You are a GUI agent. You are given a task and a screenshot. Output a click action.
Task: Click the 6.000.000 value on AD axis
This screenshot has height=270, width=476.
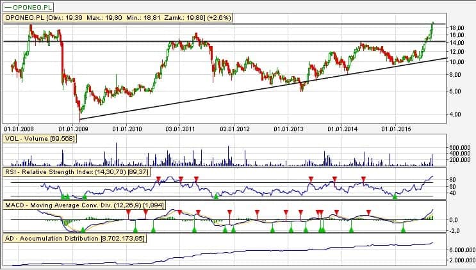click(461, 250)
